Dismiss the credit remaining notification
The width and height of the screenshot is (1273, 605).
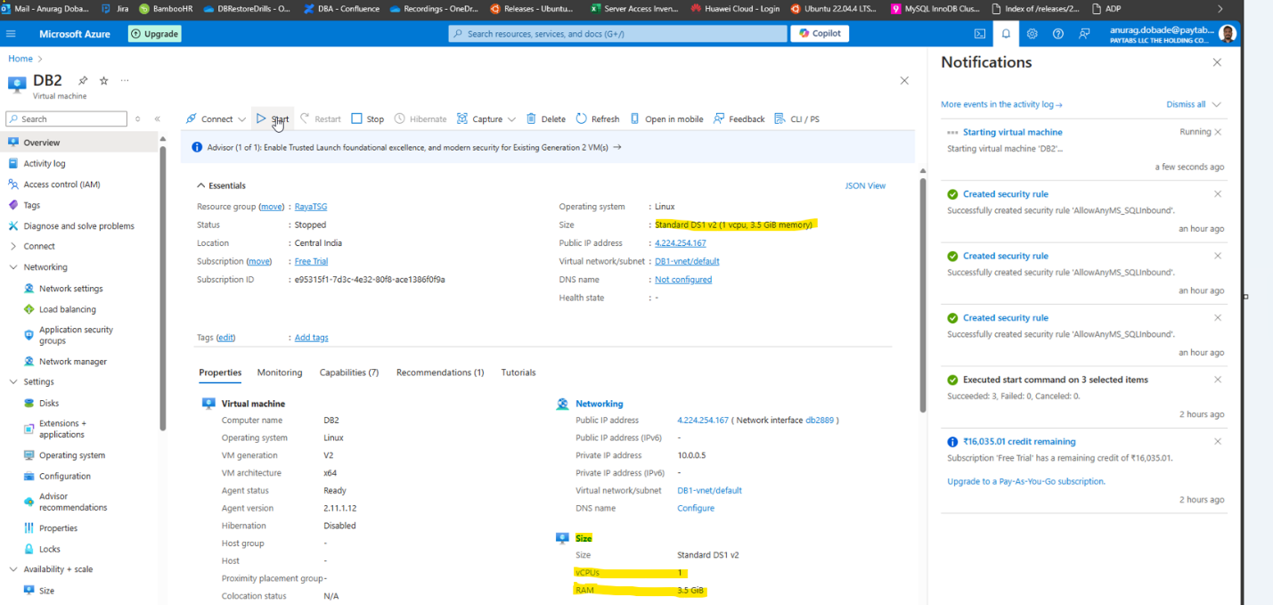coord(1218,441)
